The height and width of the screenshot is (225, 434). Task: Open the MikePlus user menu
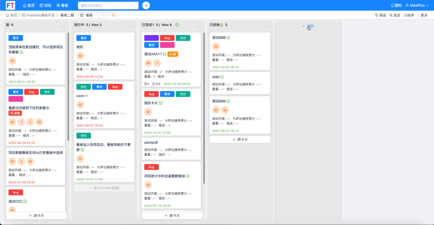(x=417, y=5)
